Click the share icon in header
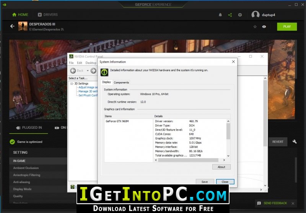 [230, 15]
